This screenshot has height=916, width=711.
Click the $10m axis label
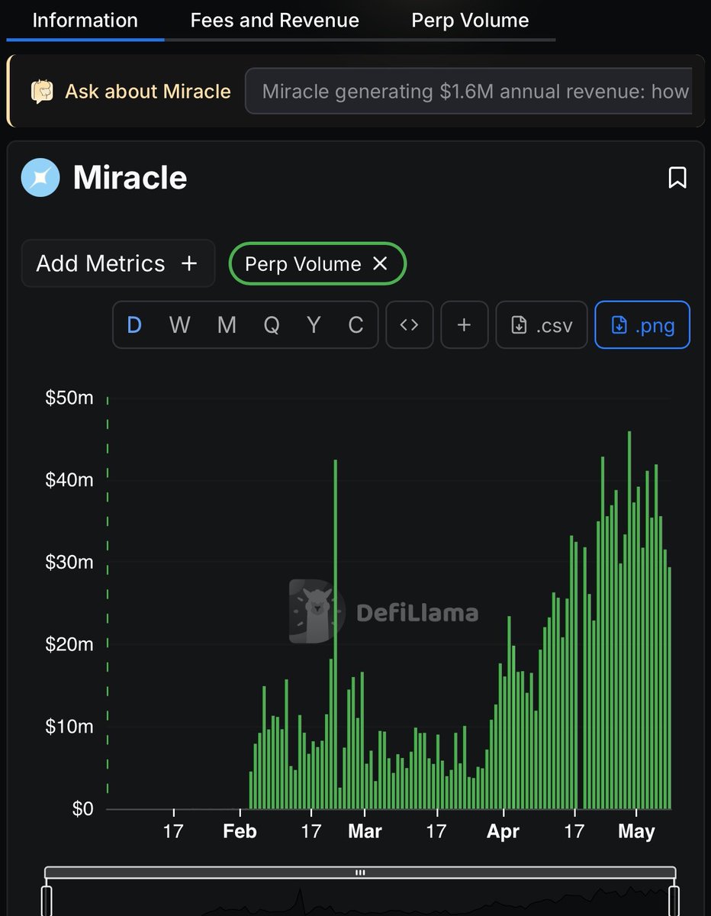tap(69, 727)
